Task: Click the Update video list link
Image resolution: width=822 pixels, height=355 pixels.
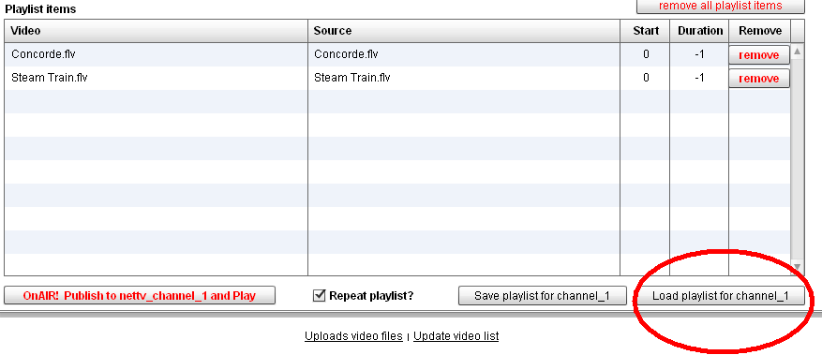Action: coord(456,336)
